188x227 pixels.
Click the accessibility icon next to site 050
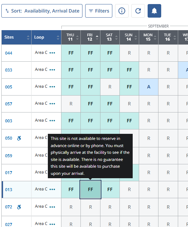(19, 138)
